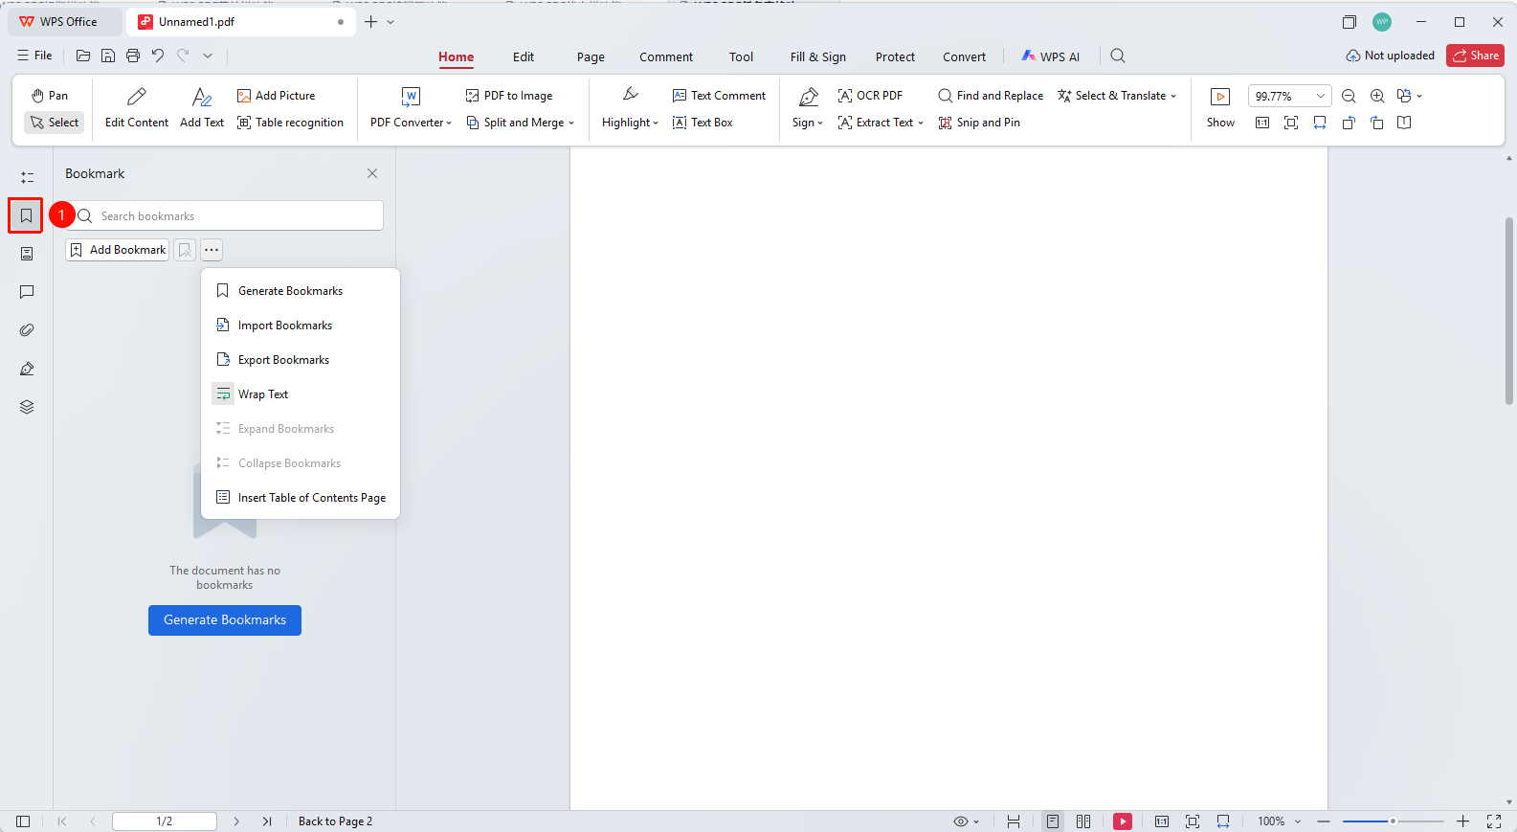This screenshot has height=832, width=1517.
Task: Convert with PDF to Image
Action: click(509, 96)
